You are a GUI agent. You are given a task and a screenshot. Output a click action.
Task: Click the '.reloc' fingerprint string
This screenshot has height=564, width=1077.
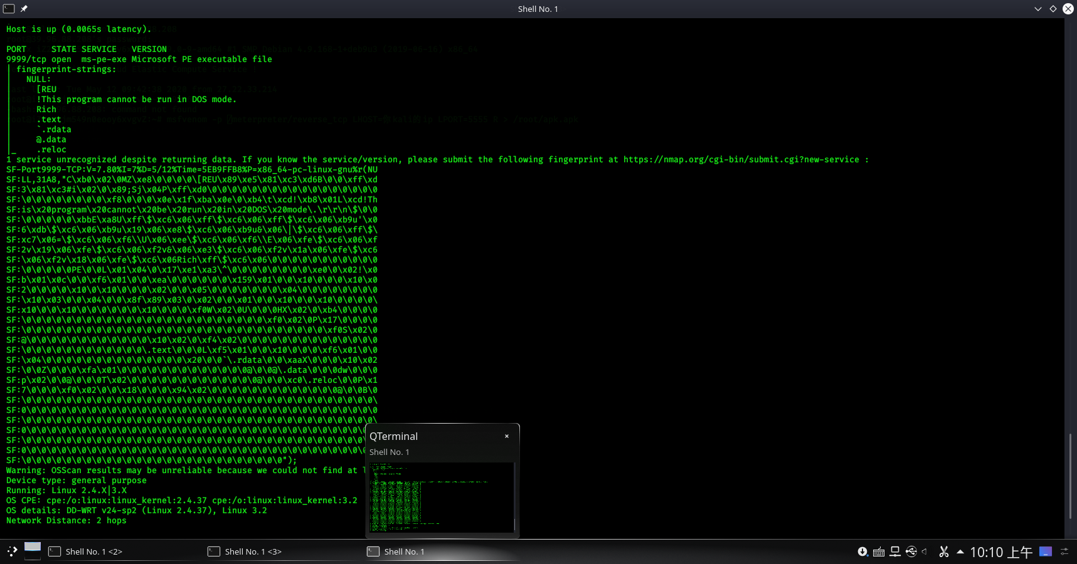pyautogui.click(x=51, y=150)
